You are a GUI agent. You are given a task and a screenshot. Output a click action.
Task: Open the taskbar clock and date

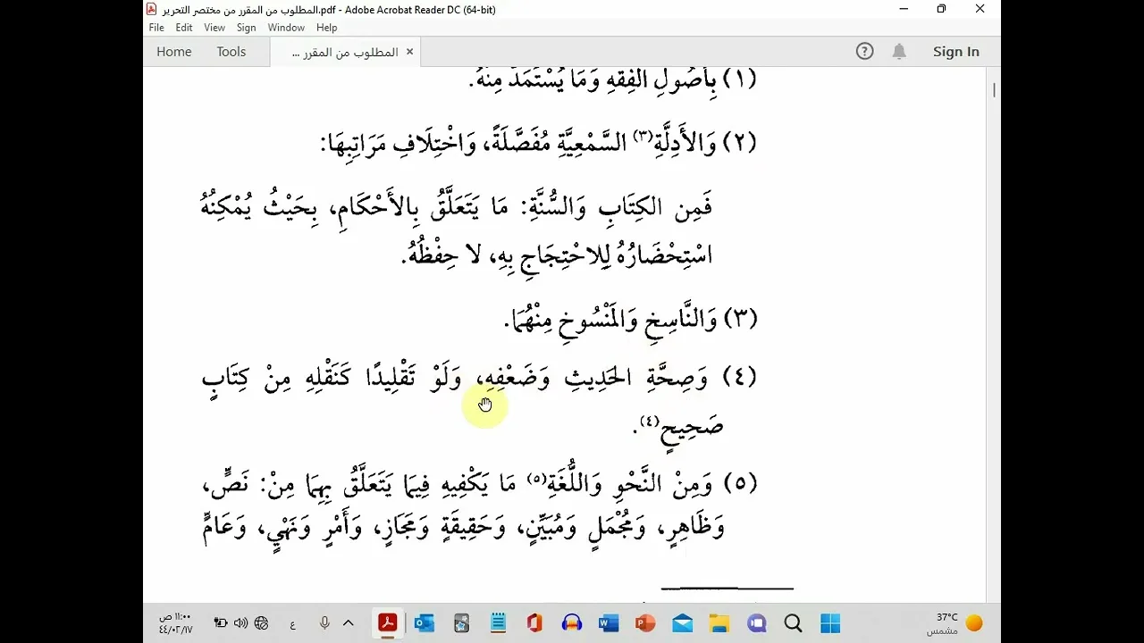(176, 622)
